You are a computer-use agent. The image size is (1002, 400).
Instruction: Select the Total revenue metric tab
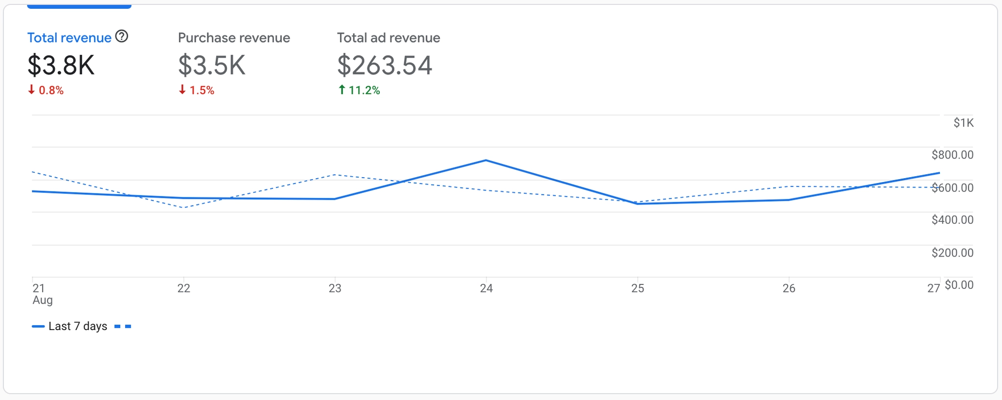tap(69, 38)
